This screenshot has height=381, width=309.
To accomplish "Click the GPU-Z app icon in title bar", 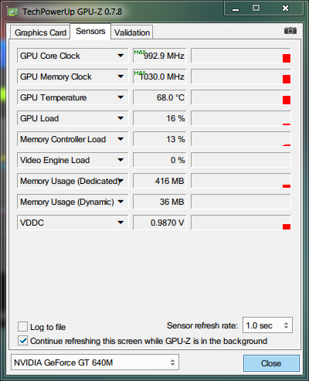I will point(12,12).
